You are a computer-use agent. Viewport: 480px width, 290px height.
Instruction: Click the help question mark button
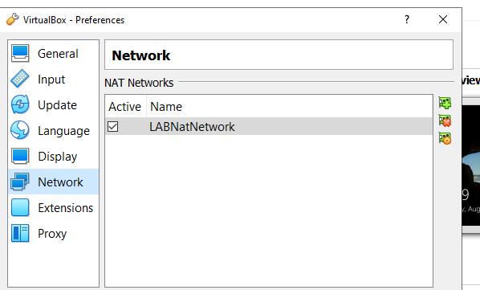click(x=406, y=19)
